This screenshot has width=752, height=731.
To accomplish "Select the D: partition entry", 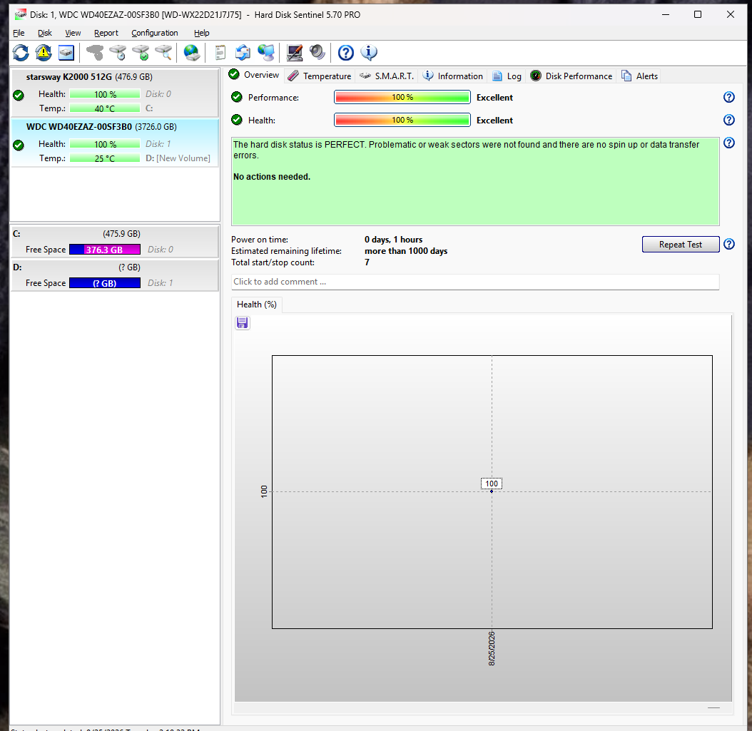I will (x=114, y=275).
